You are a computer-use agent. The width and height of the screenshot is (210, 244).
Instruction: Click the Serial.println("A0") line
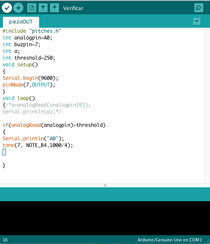click(33, 138)
